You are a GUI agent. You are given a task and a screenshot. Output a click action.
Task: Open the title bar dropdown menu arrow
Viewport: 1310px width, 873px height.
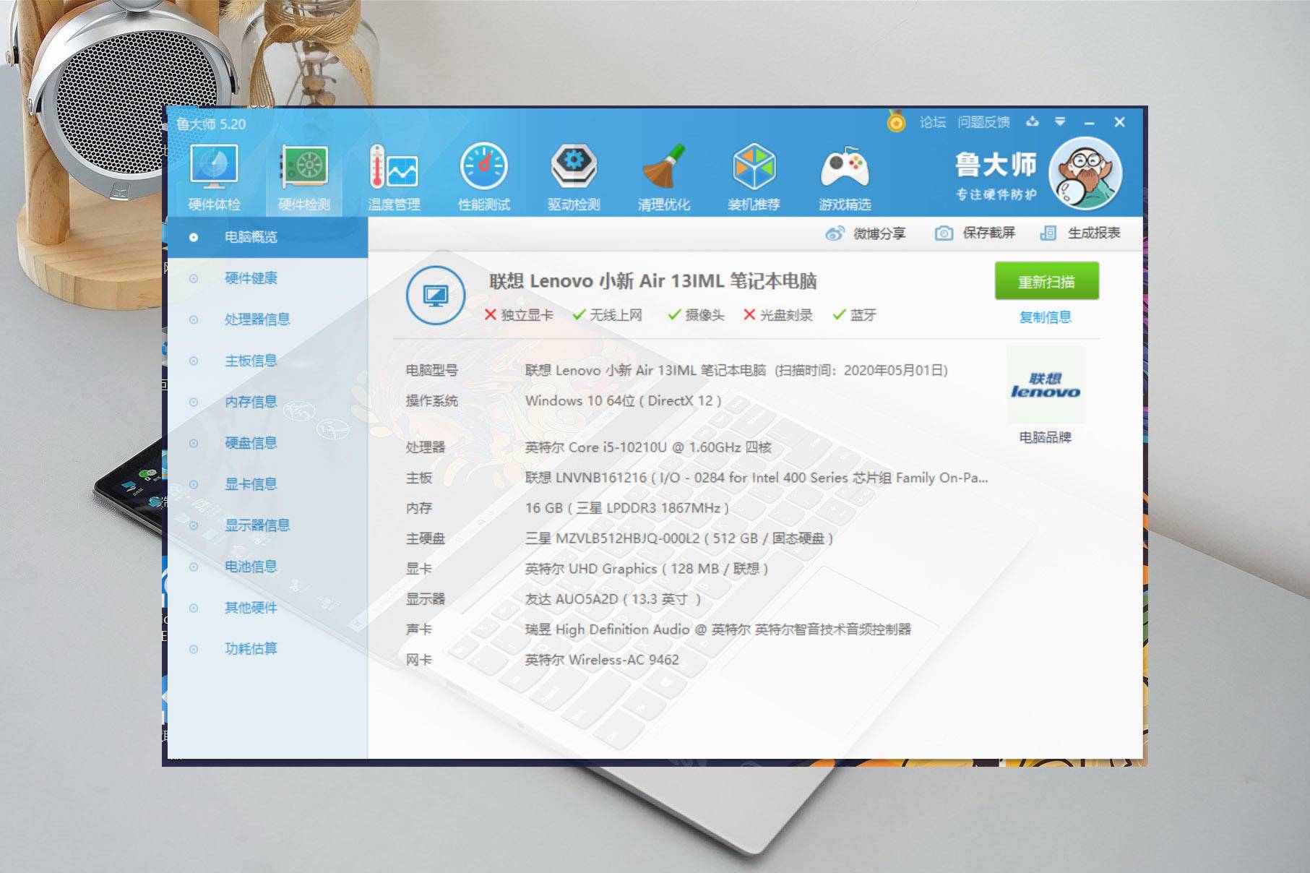point(1060,121)
